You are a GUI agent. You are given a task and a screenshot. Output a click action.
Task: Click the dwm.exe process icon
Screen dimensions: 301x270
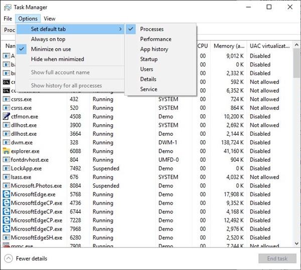[x=7, y=142]
